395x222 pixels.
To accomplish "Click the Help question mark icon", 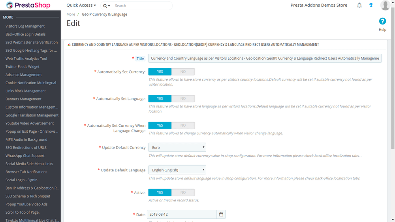I will pos(382,21).
